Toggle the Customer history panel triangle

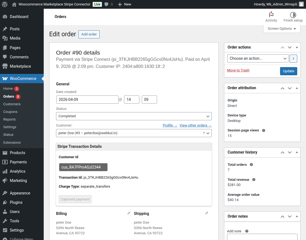[x=297, y=152]
